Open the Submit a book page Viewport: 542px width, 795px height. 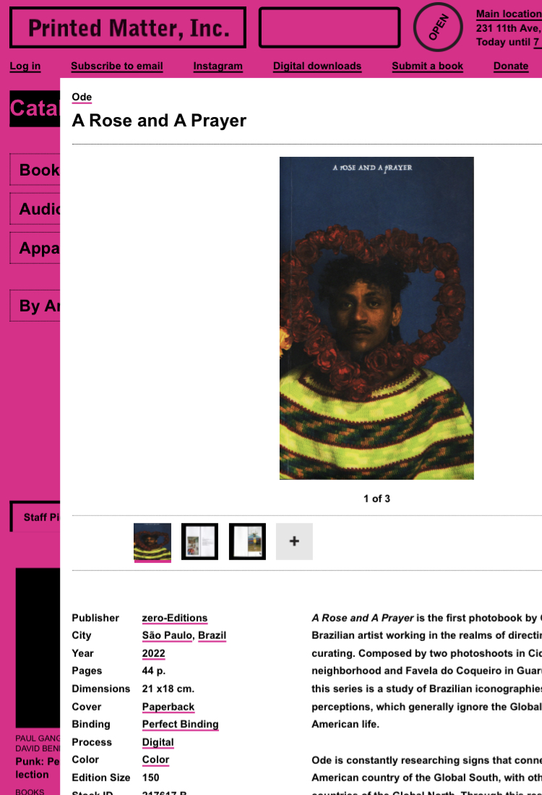click(x=427, y=66)
